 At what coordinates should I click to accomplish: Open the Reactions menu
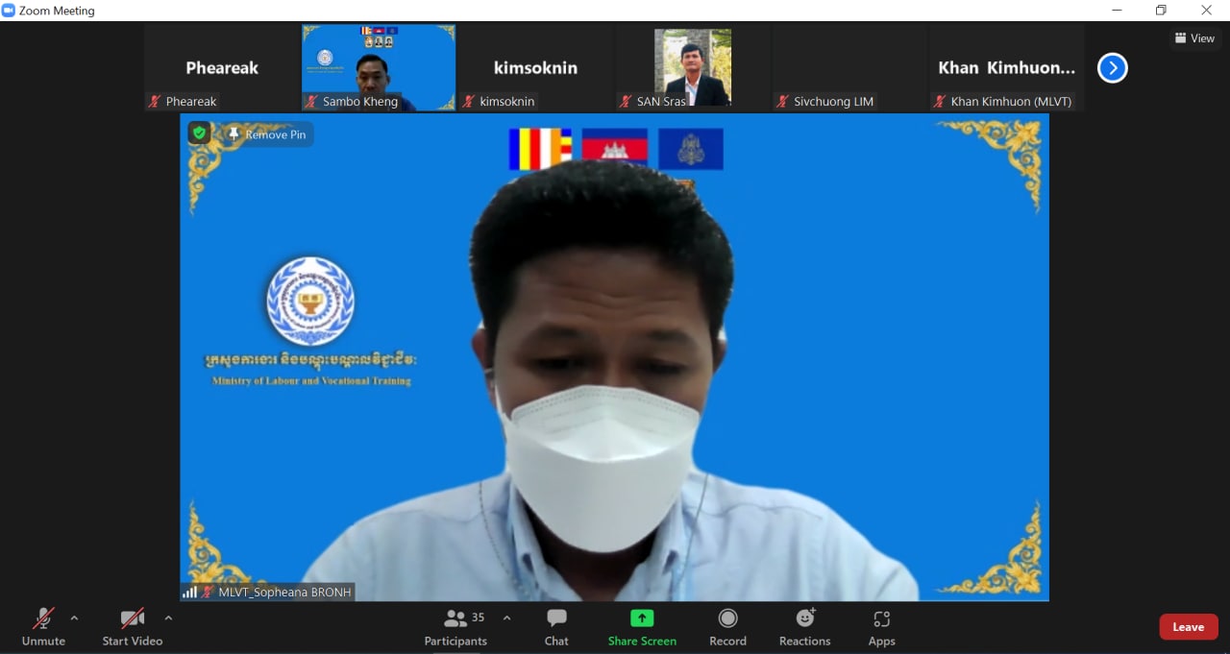click(804, 627)
